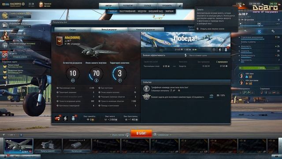Select the Ju 88 P thumbnail in carousel
The height and width of the screenshot is (159, 282).
[x=19, y=146]
